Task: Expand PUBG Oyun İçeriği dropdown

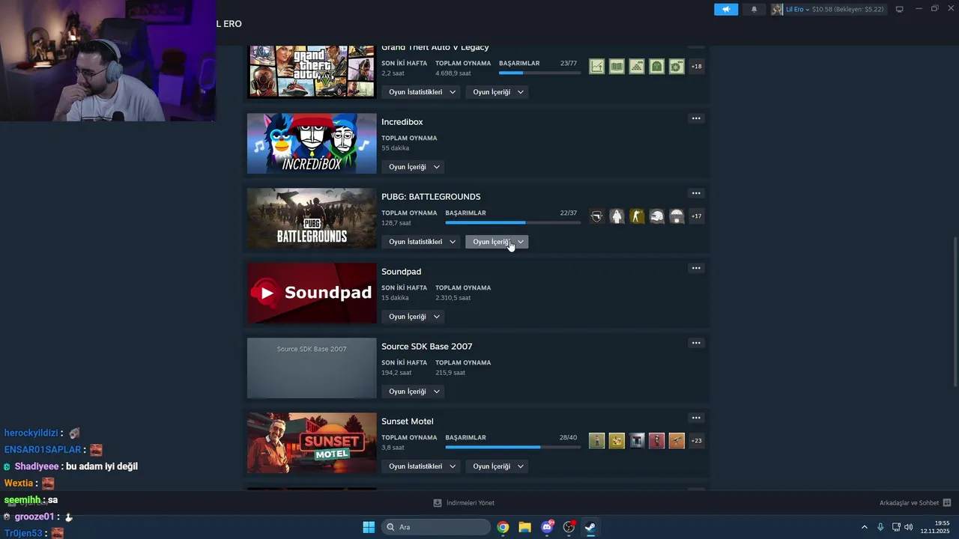Action: pyautogui.click(x=497, y=242)
